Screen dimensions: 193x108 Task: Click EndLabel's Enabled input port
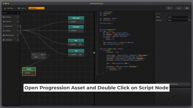pos(70,31)
